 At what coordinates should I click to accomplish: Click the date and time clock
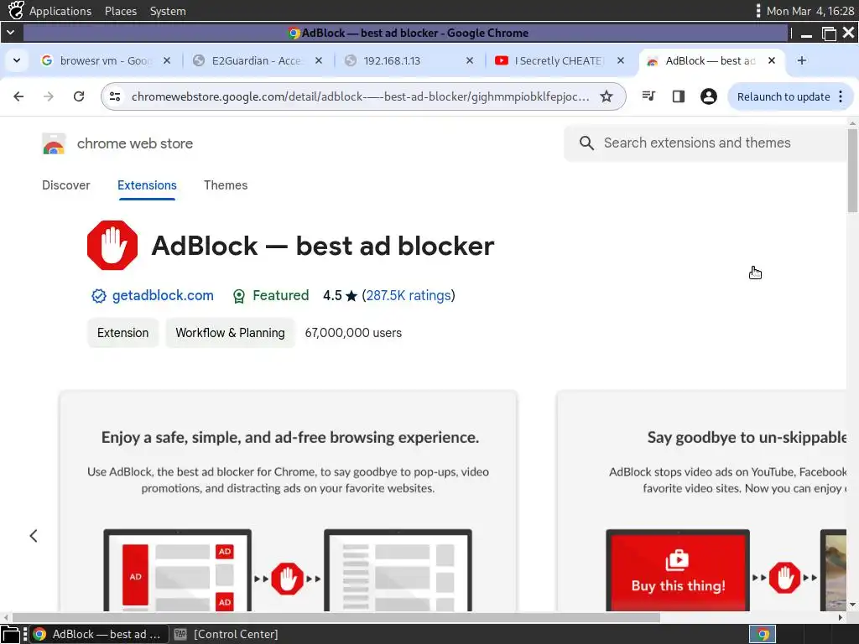pos(810,11)
